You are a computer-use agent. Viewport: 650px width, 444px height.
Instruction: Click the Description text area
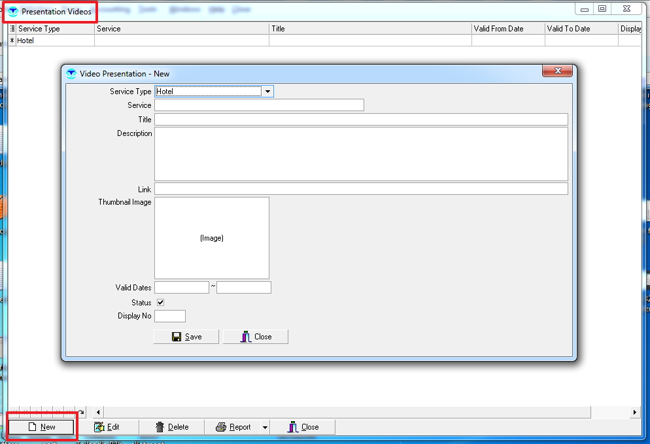pyautogui.click(x=361, y=154)
